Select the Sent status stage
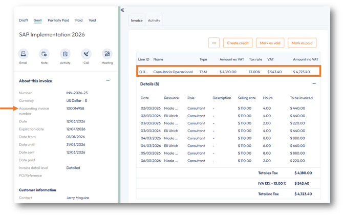Viewport: 343px width, 216px height. [38, 20]
